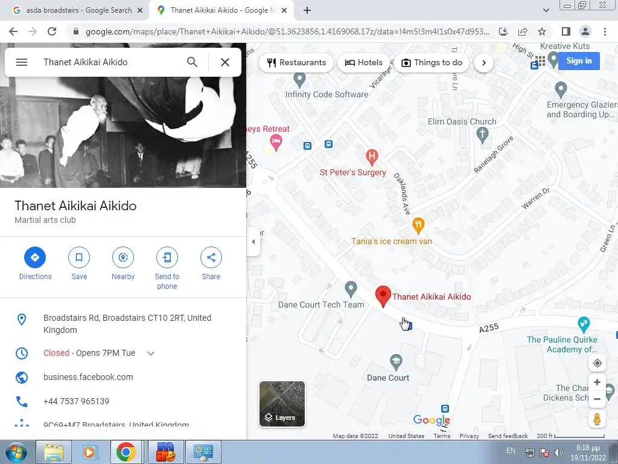Open the tab search dropdown
This screenshot has width=618, height=464.
tap(546, 11)
